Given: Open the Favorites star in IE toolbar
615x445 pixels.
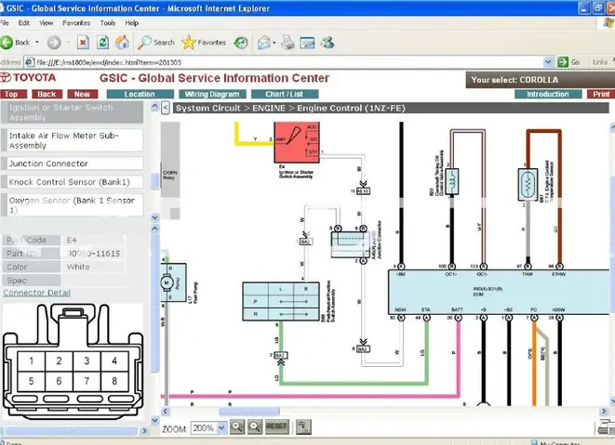Looking at the screenshot, I should click(204, 43).
